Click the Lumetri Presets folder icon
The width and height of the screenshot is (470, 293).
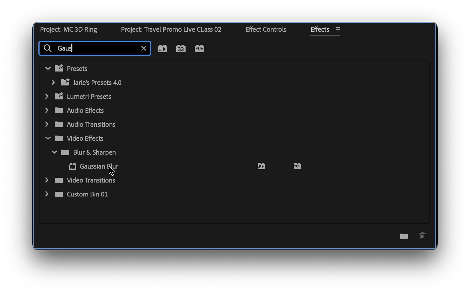pos(59,96)
